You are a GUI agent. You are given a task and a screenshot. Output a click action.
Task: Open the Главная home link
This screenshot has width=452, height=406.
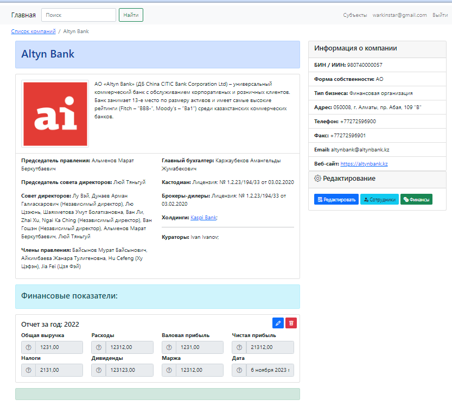[23, 15]
